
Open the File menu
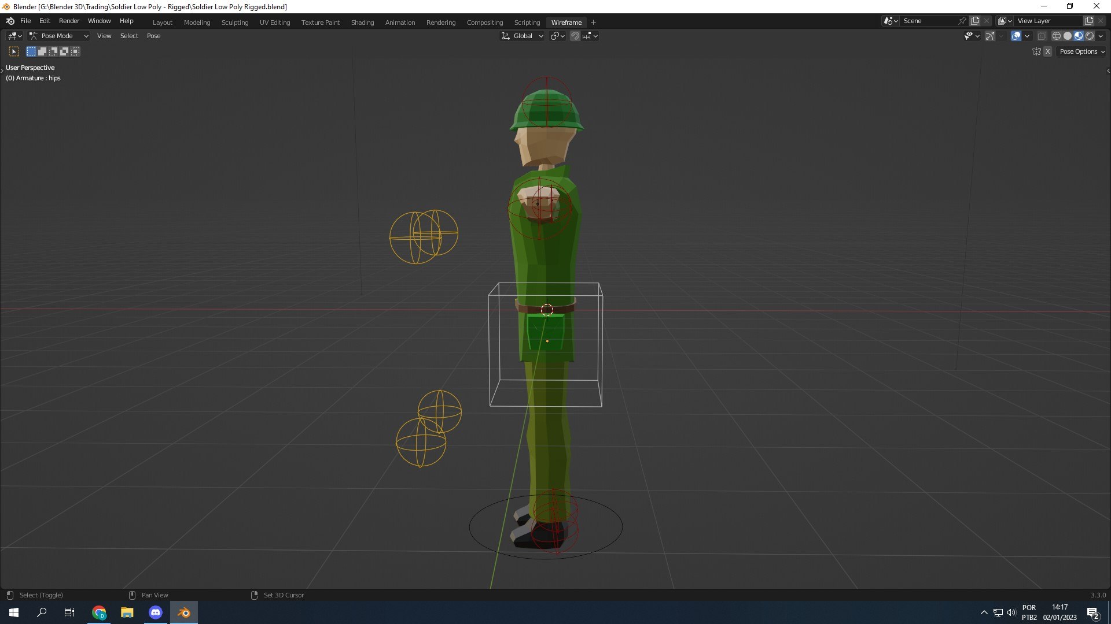(25, 21)
